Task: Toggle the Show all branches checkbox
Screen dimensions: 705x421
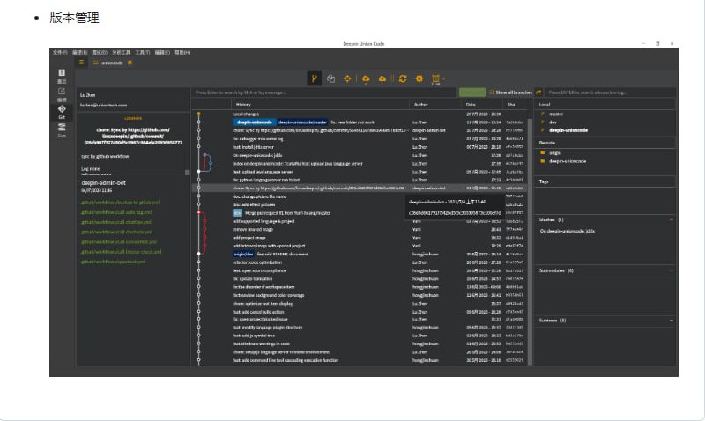Action: 490,92
